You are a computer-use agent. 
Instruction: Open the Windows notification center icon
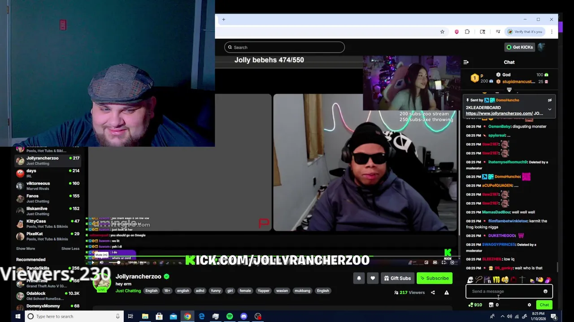tap(554, 317)
